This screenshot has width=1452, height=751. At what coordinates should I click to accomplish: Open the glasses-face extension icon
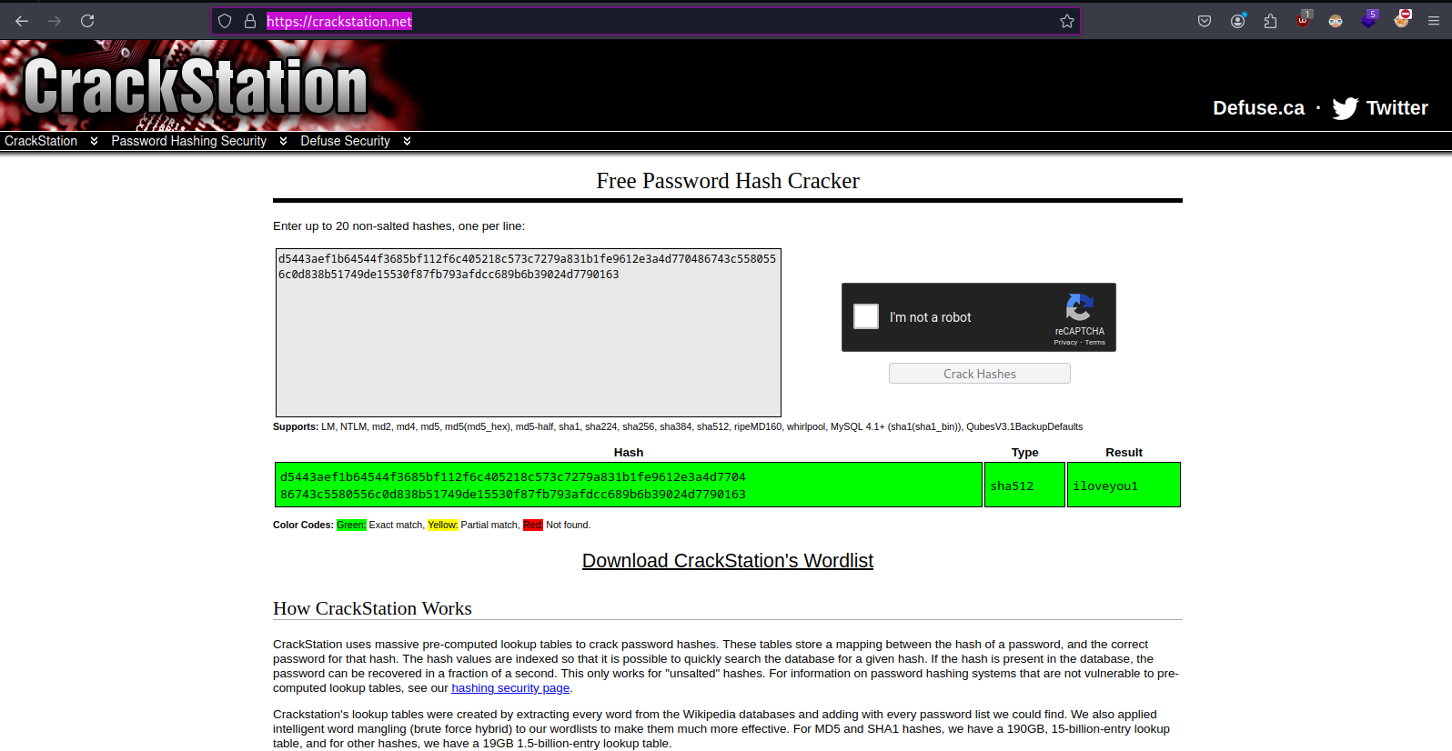1336,21
